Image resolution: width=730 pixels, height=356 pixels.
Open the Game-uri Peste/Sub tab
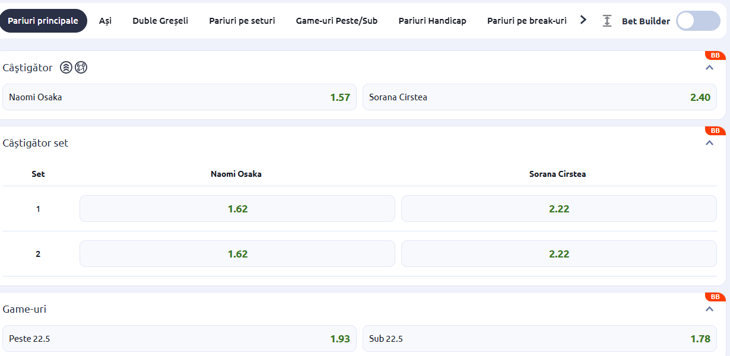click(337, 21)
